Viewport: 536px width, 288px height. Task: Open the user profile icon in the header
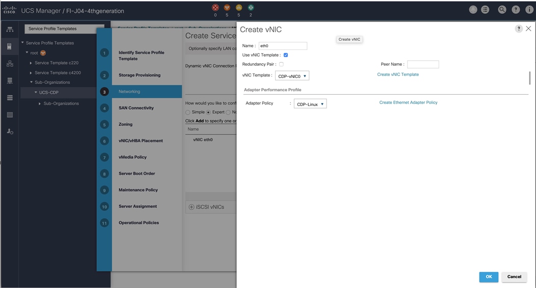click(473, 10)
